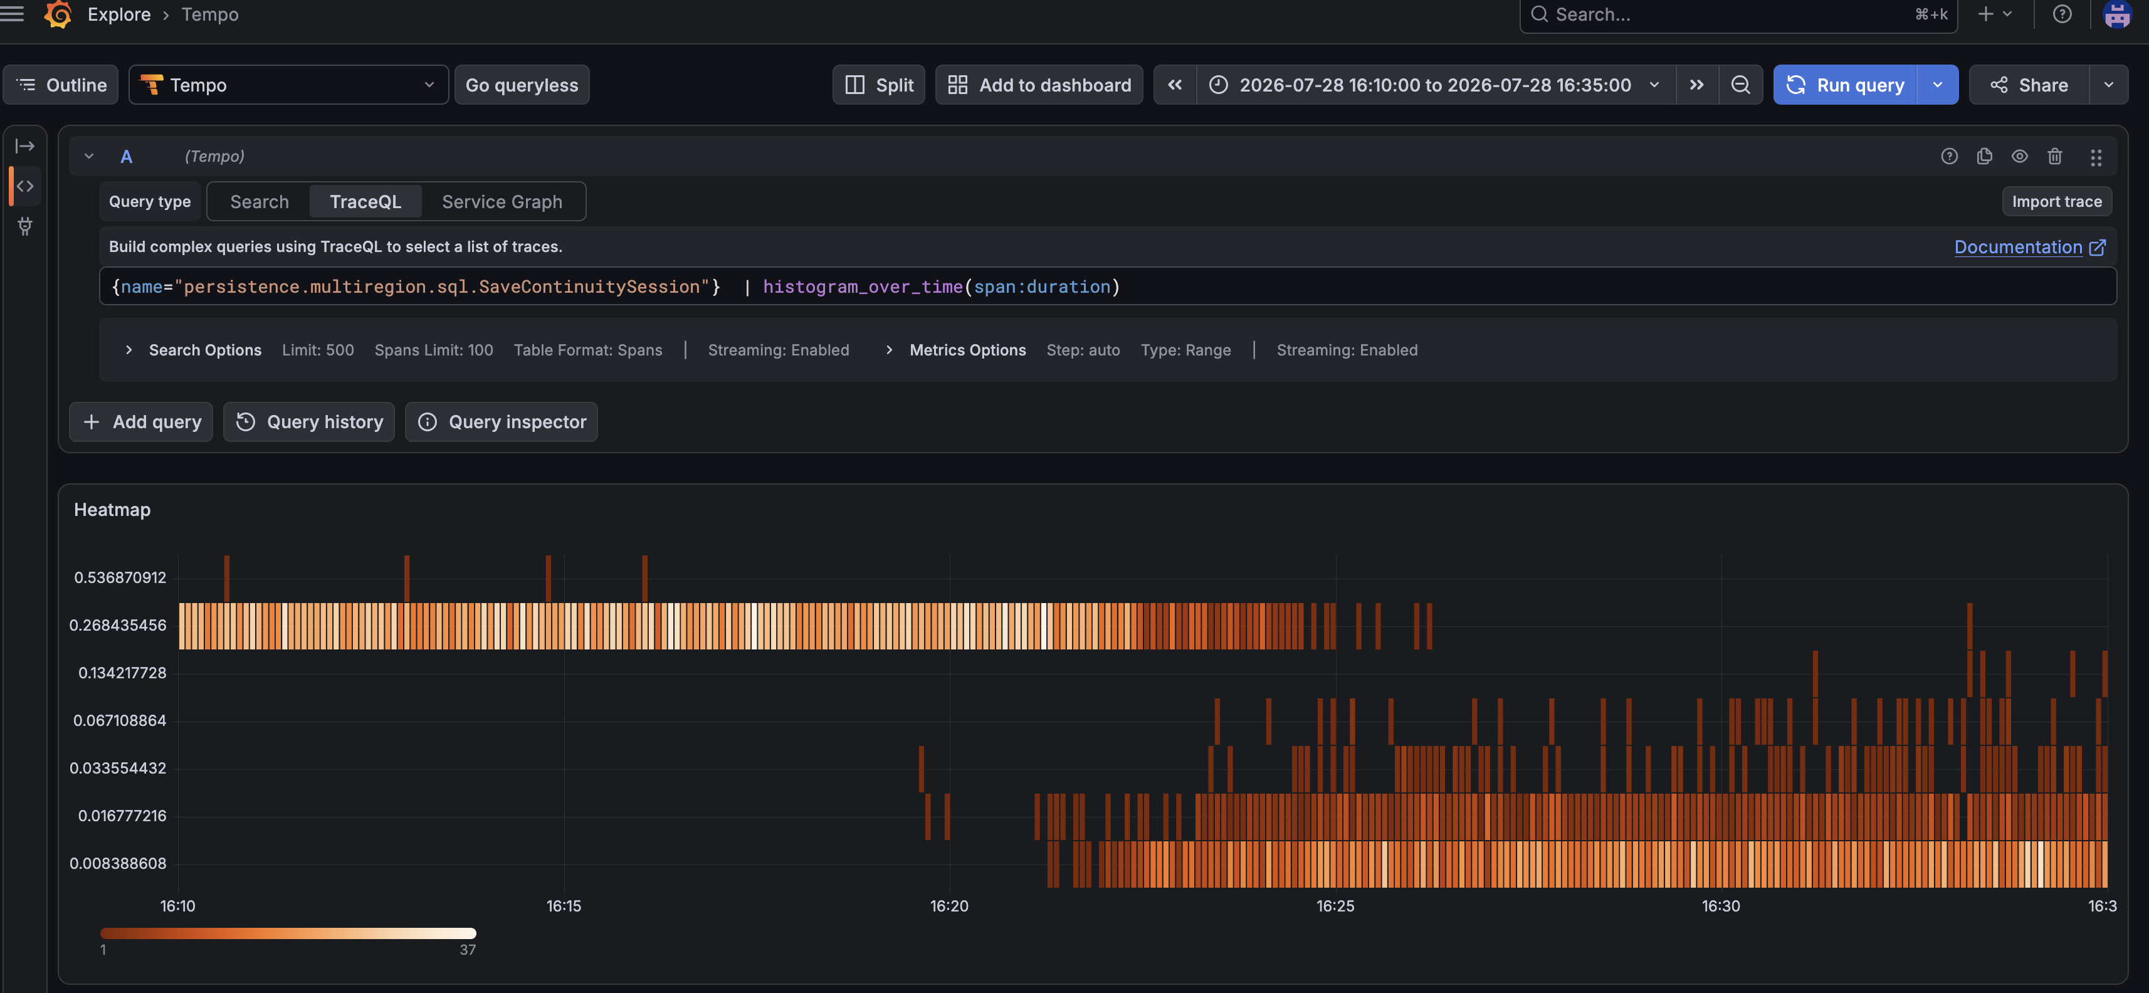Open the time range picker
Image resolution: width=2149 pixels, height=993 pixels.
(1435, 85)
